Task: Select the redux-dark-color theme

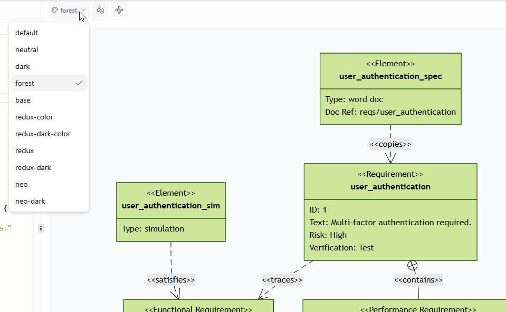Action: [x=49, y=134]
